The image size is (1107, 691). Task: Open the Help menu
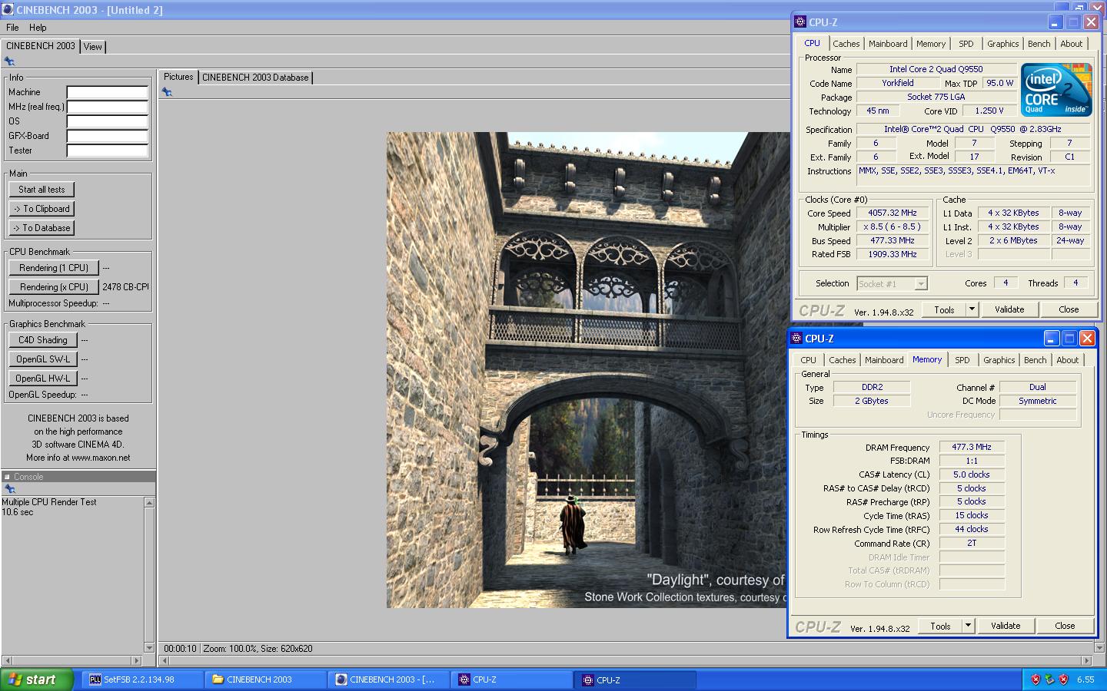pyautogui.click(x=38, y=28)
